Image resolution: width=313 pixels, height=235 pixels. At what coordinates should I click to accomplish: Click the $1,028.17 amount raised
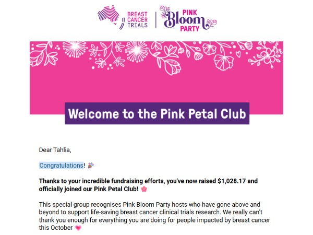(232, 181)
